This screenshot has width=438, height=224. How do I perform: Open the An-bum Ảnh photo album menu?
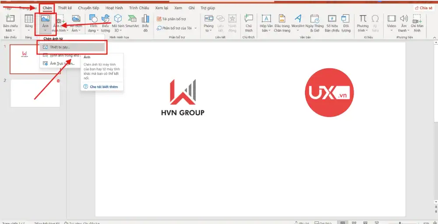click(x=76, y=23)
